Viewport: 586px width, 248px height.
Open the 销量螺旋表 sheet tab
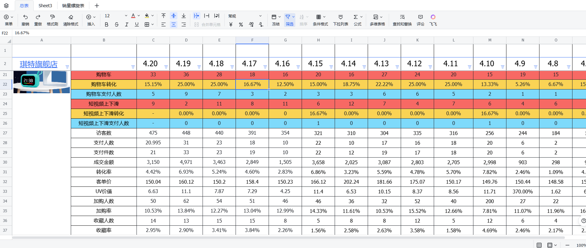coord(73,6)
